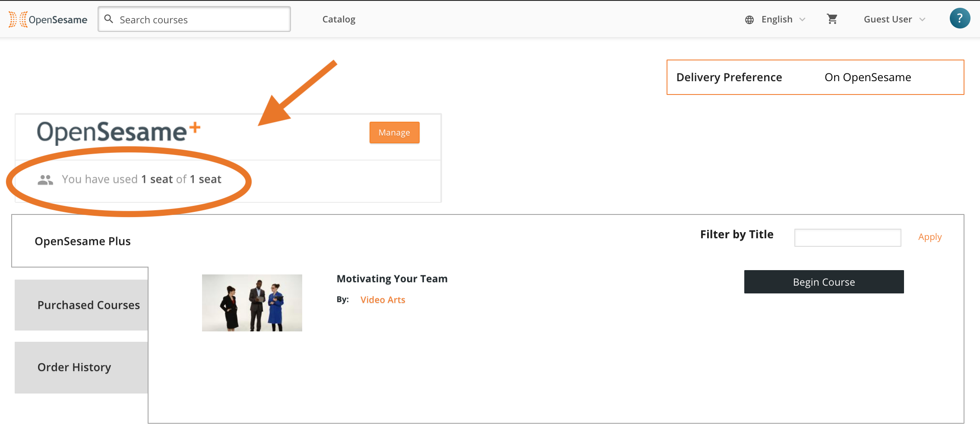Click the On OpenSesame delivery preference
This screenshot has width=980, height=441.
(868, 77)
